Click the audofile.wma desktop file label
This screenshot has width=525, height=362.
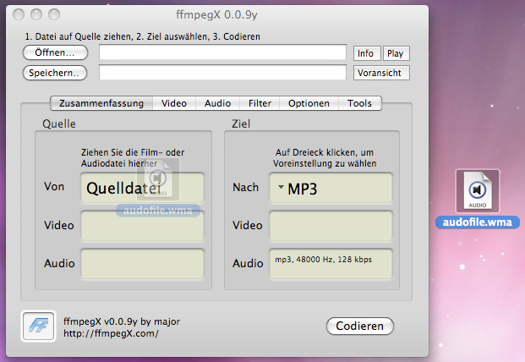(x=478, y=222)
